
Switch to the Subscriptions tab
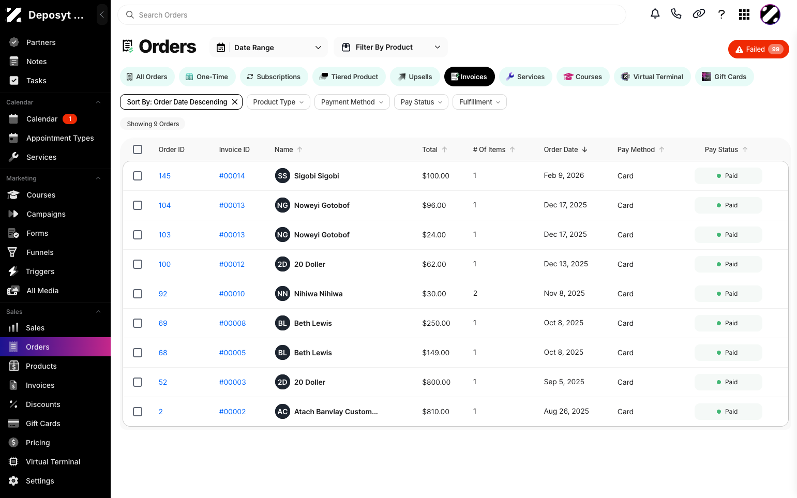[x=274, y=77]
